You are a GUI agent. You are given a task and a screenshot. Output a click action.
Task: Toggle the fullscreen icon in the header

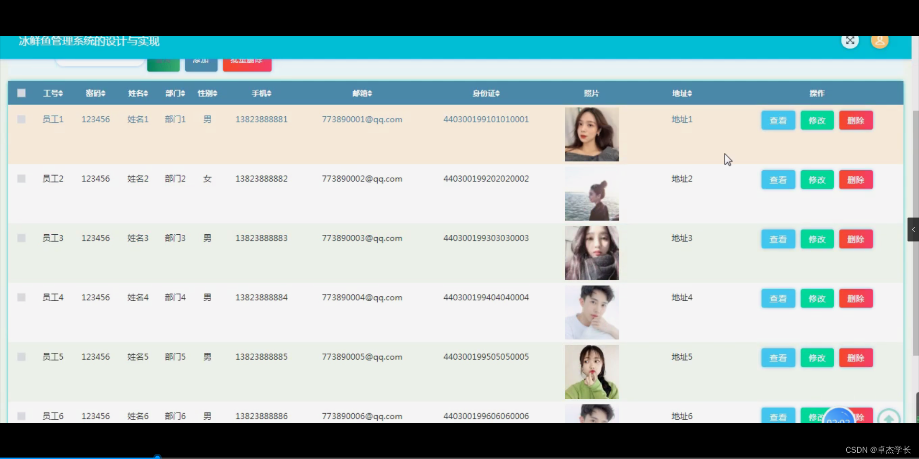pos(850,41)
